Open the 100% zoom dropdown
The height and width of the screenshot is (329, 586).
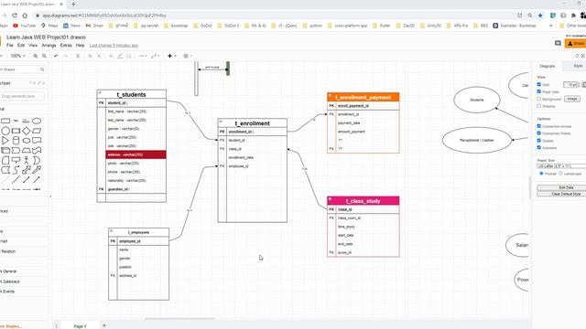pyautogui.click(x=17, y=56)
